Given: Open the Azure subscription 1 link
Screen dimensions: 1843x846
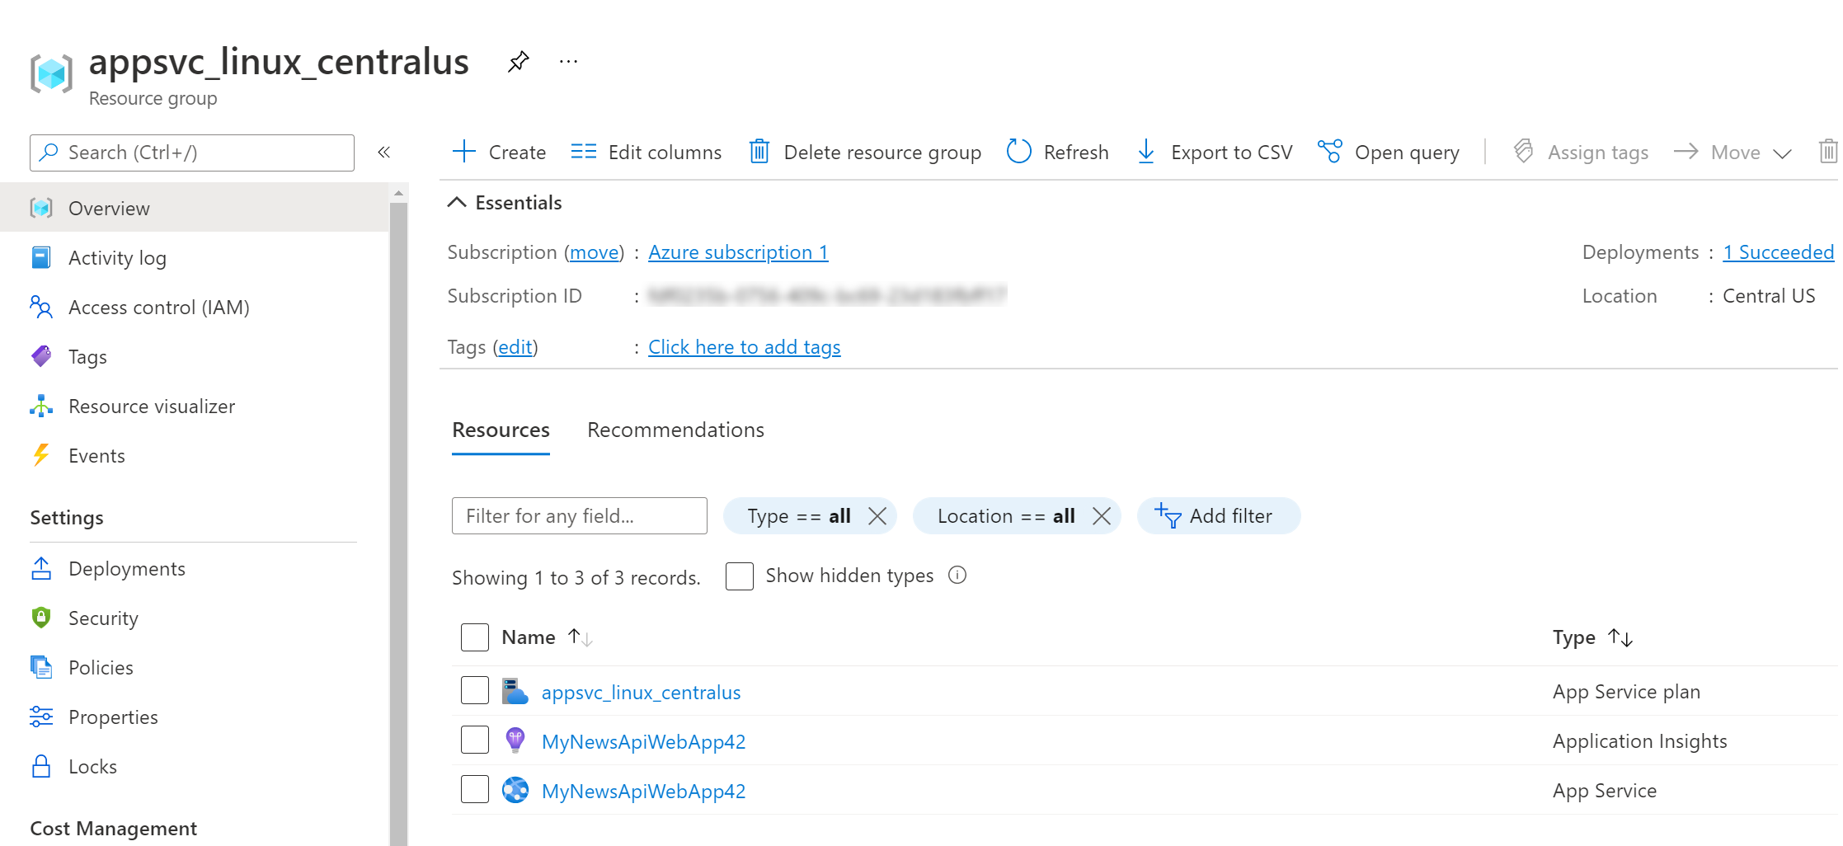Looking at the screenshot, I should [x=738, y=252].
